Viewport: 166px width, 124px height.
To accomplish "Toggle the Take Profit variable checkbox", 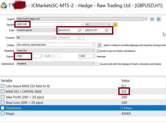I will 3,97.
